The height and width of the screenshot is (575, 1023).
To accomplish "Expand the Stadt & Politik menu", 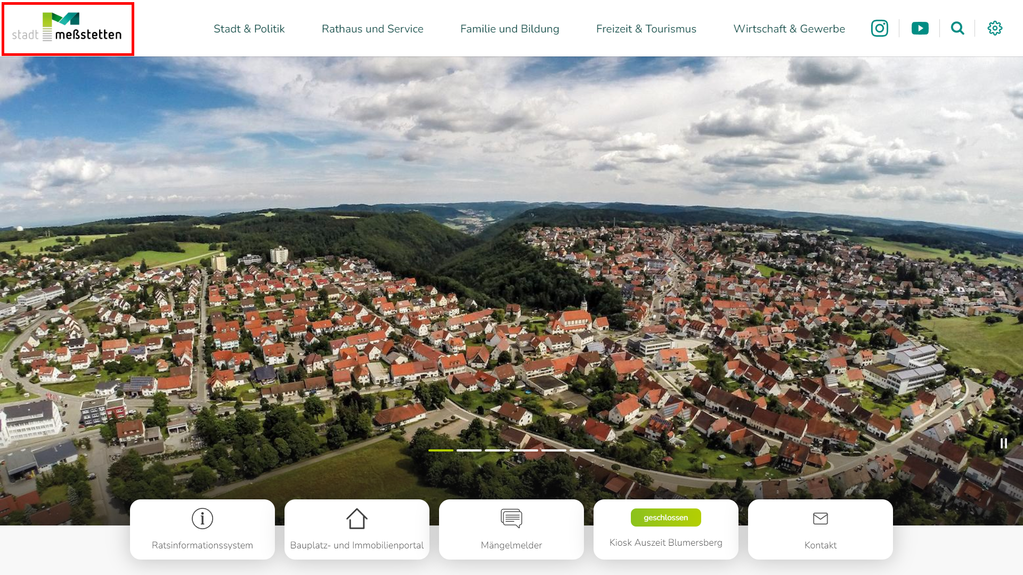I will click(249, 29).
